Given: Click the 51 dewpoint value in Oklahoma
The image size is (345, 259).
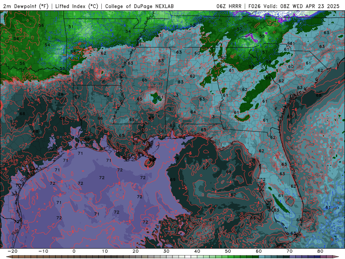Looking at the screenshot, I should click(71, 27).
